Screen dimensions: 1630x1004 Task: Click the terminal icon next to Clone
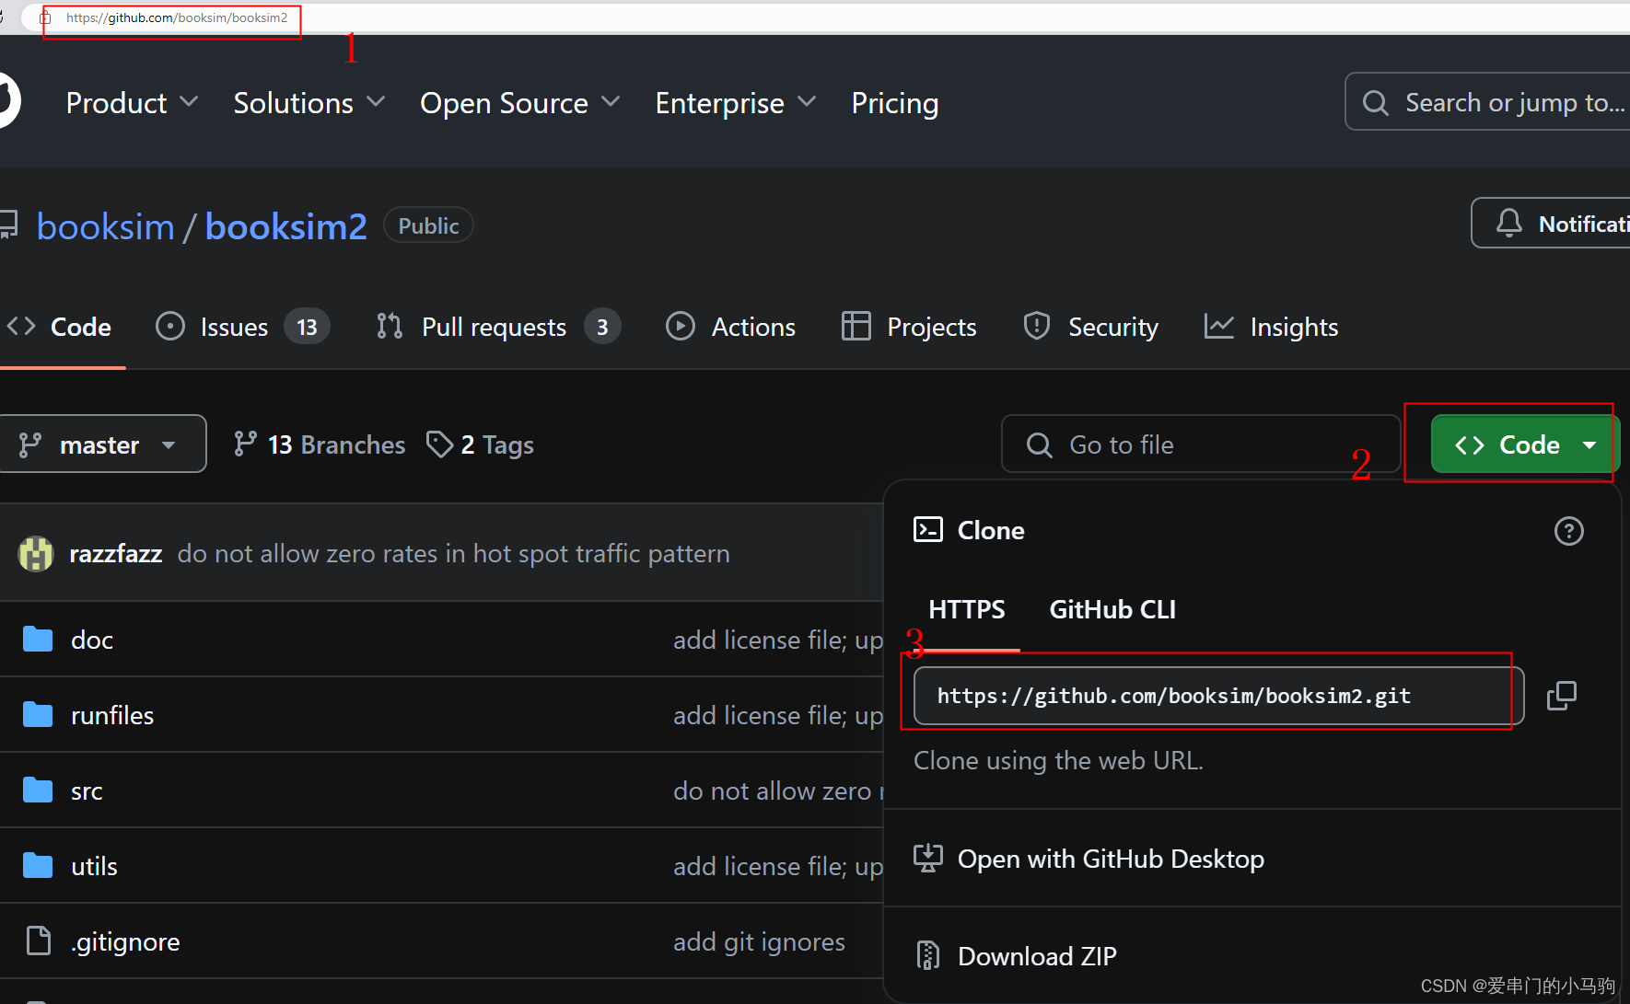(928, 530)
